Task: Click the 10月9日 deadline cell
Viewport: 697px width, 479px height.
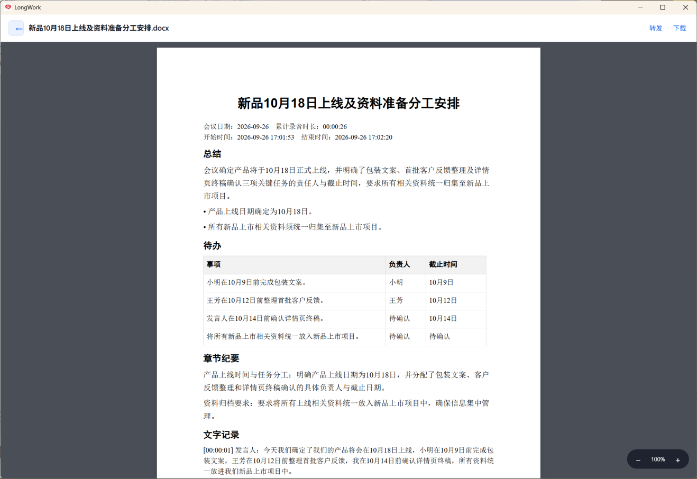Action: click(x=456, y=283)
